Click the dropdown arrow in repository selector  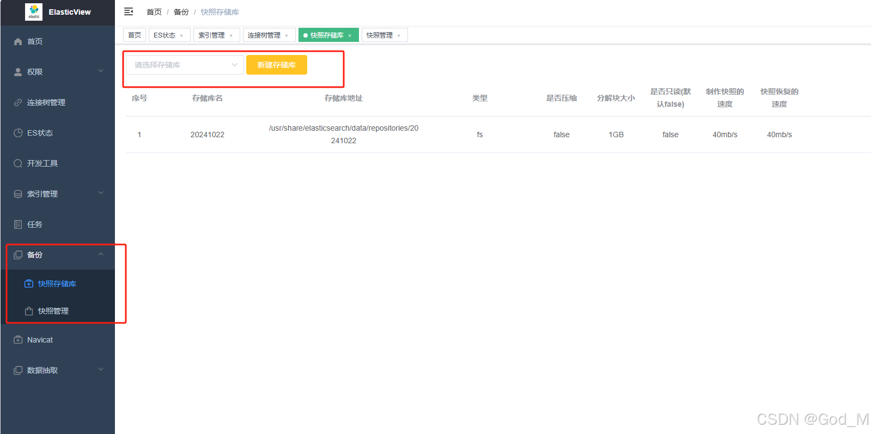[x=234, y=65]
